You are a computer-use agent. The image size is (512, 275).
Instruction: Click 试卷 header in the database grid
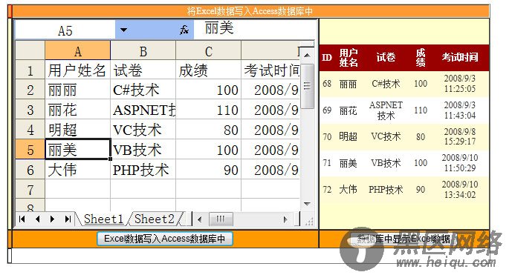(386, 57)
